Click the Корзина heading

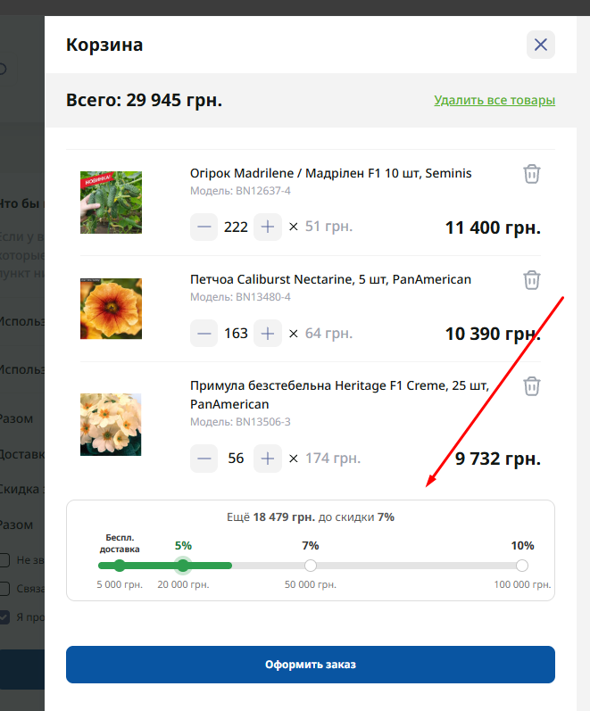pyautogui.click(x=104, y=45)
